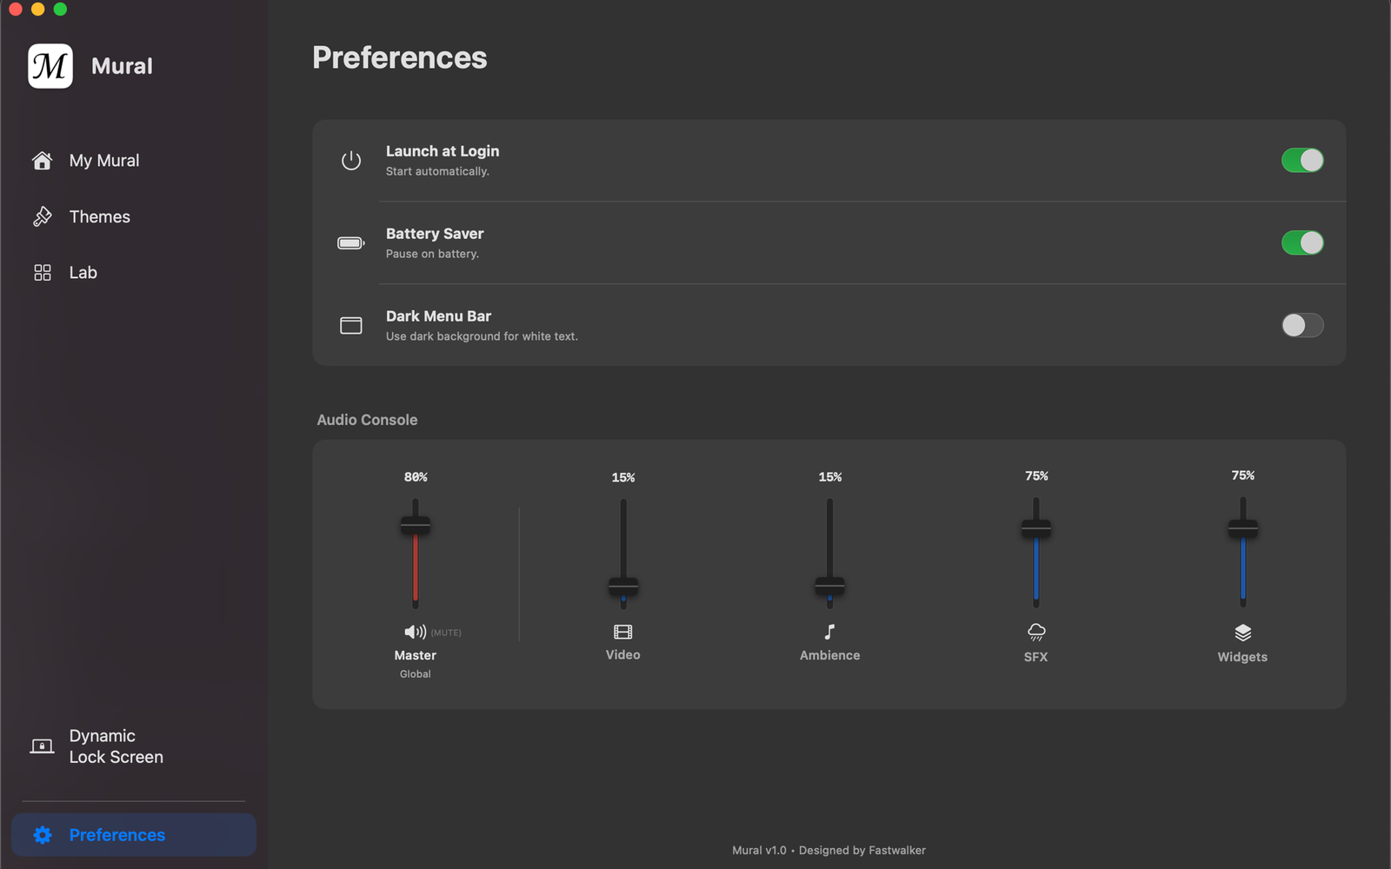Turn off the Battery Saver switch

[x=1302, y=243]
